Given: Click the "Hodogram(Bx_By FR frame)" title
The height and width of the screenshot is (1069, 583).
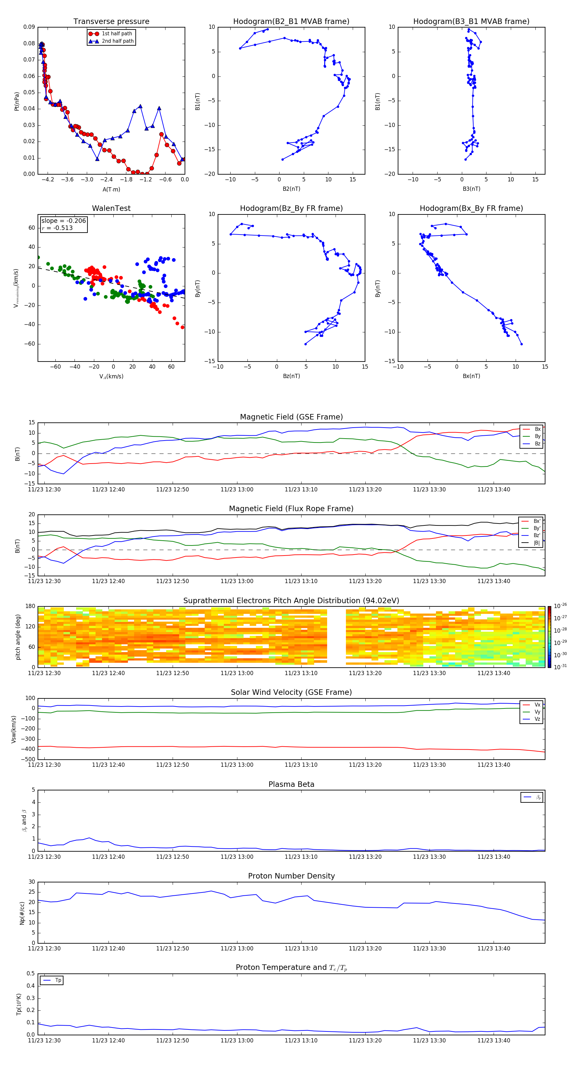Looking at the screenshot, I should 471,208.
